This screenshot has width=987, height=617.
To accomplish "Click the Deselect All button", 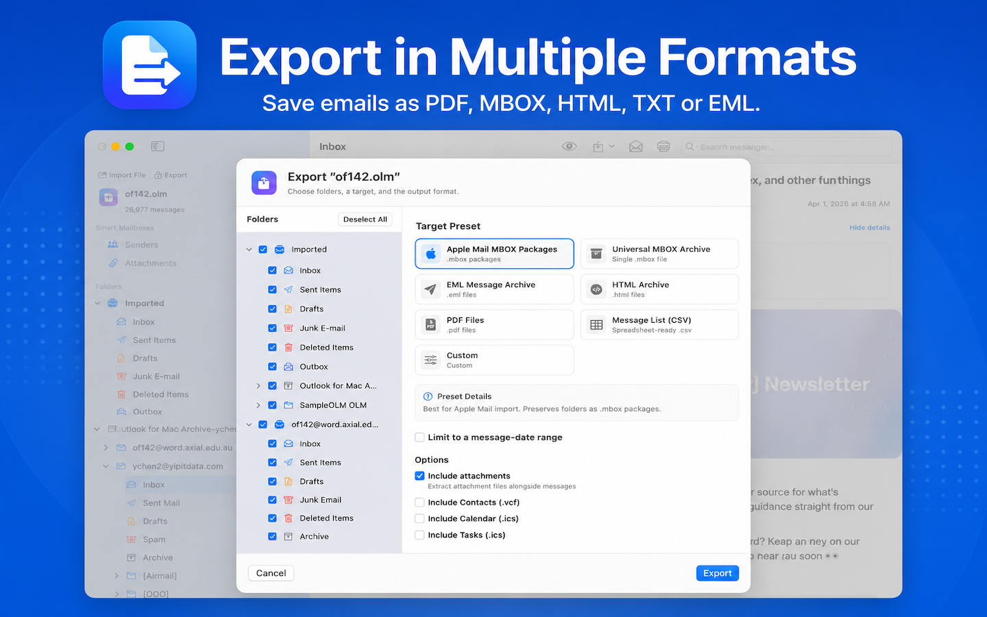I will tap(365, 219).
